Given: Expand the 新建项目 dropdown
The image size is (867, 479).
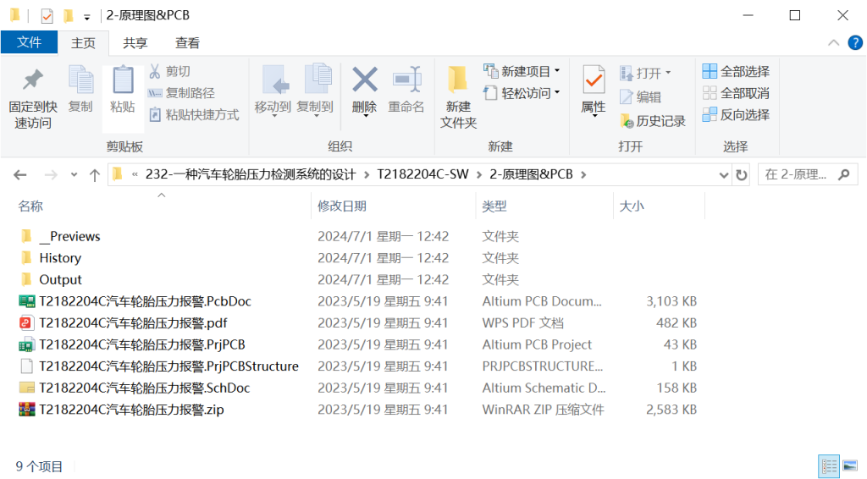Looking at the screenshot, I should [x=557, y=71].
